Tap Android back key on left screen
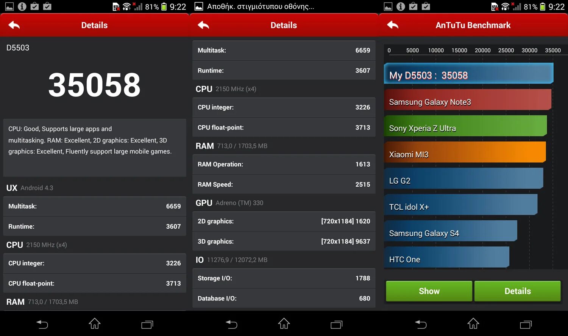 (x=42, y=324)
